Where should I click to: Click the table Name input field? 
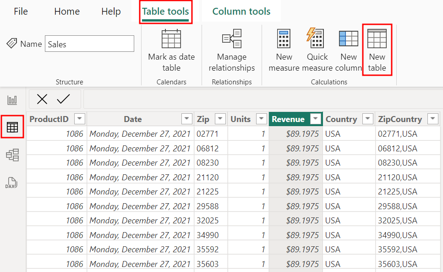pos(89,44)
